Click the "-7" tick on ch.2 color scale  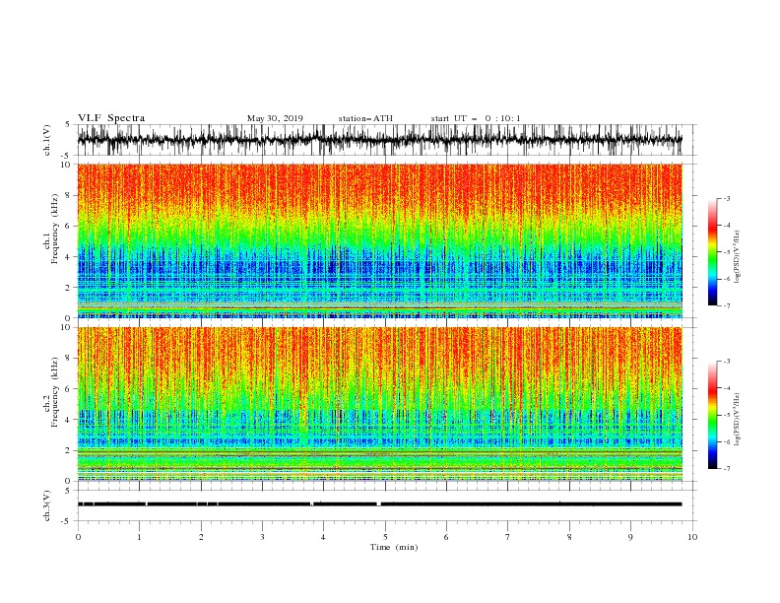coord(727,468)
